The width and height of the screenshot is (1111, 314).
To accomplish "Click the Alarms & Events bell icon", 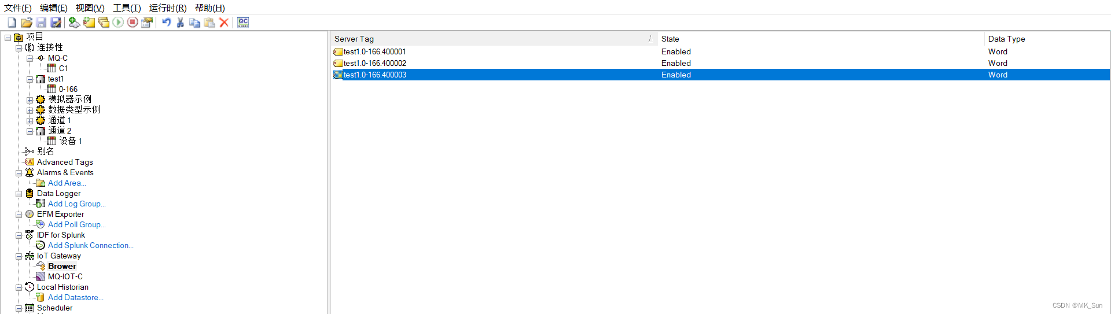I will click(x=30, y=172).
